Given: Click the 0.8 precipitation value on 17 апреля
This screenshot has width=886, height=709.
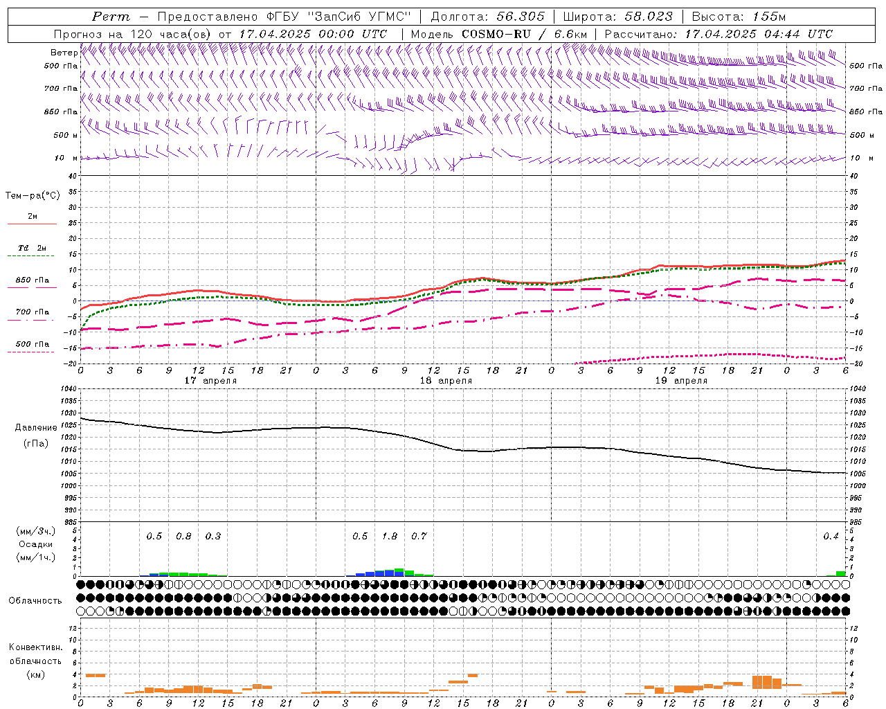Looking at the screenshot, I should [x=183, y=536].
